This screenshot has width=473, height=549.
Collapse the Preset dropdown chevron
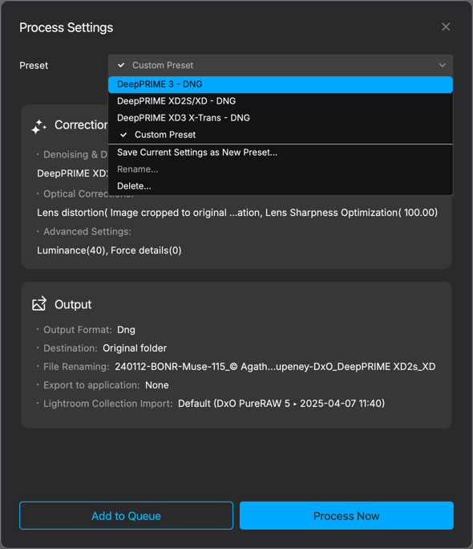pos(443,65)
